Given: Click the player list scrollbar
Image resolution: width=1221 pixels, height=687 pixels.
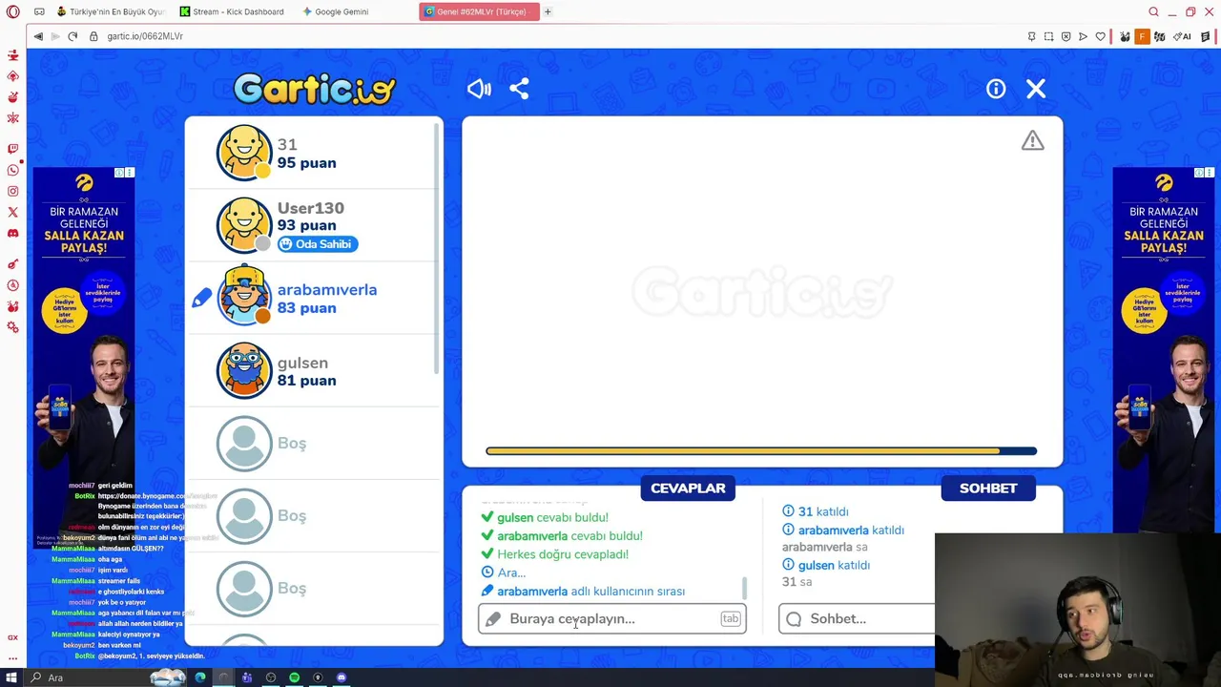Looking at the screenshot, I should 438,248.
